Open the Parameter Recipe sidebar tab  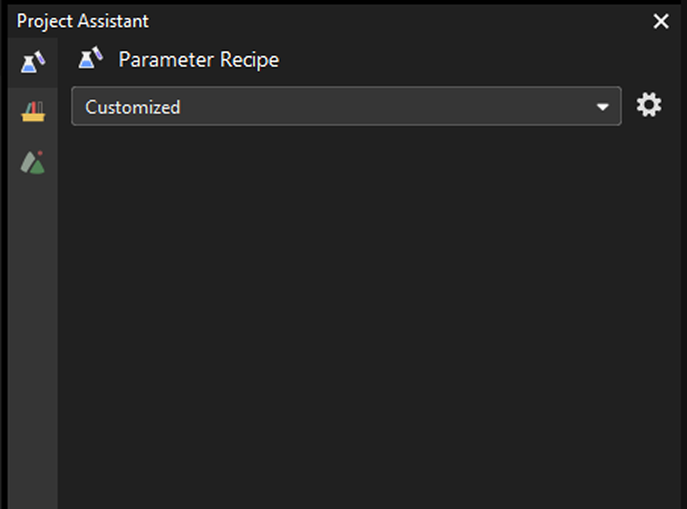pos(32,62)
